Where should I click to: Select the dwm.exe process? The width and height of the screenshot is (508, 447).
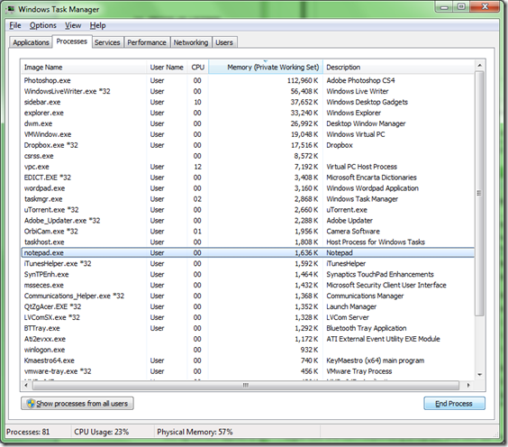coord(248,123)
